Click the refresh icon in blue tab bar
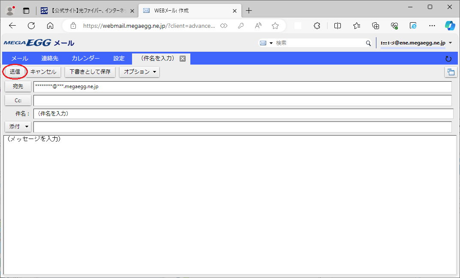 [x=448, y=59]
